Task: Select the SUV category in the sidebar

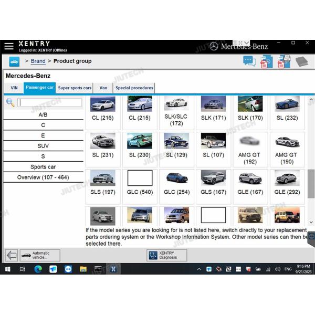Action: coord(43,146)
